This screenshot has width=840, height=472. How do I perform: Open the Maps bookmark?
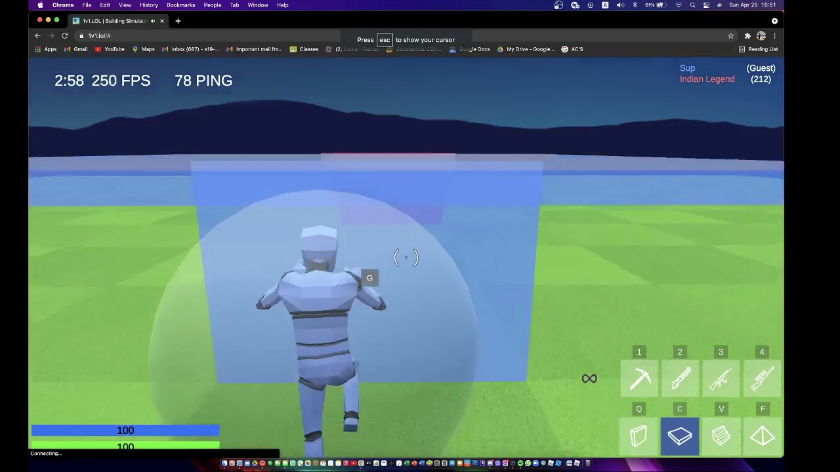tap(143, 49)
